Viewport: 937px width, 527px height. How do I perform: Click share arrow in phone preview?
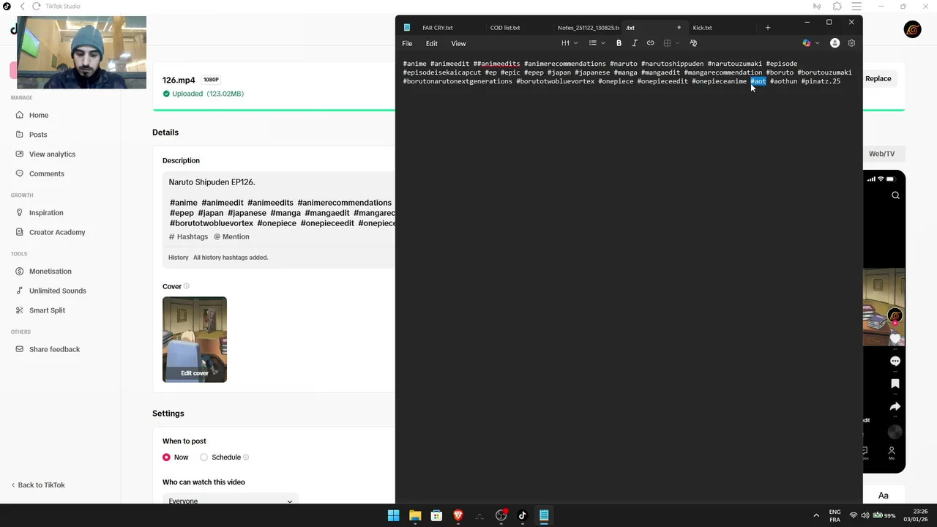(x=895, y=406)
